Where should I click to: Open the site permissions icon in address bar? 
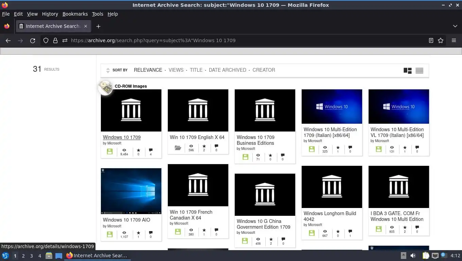65,40
